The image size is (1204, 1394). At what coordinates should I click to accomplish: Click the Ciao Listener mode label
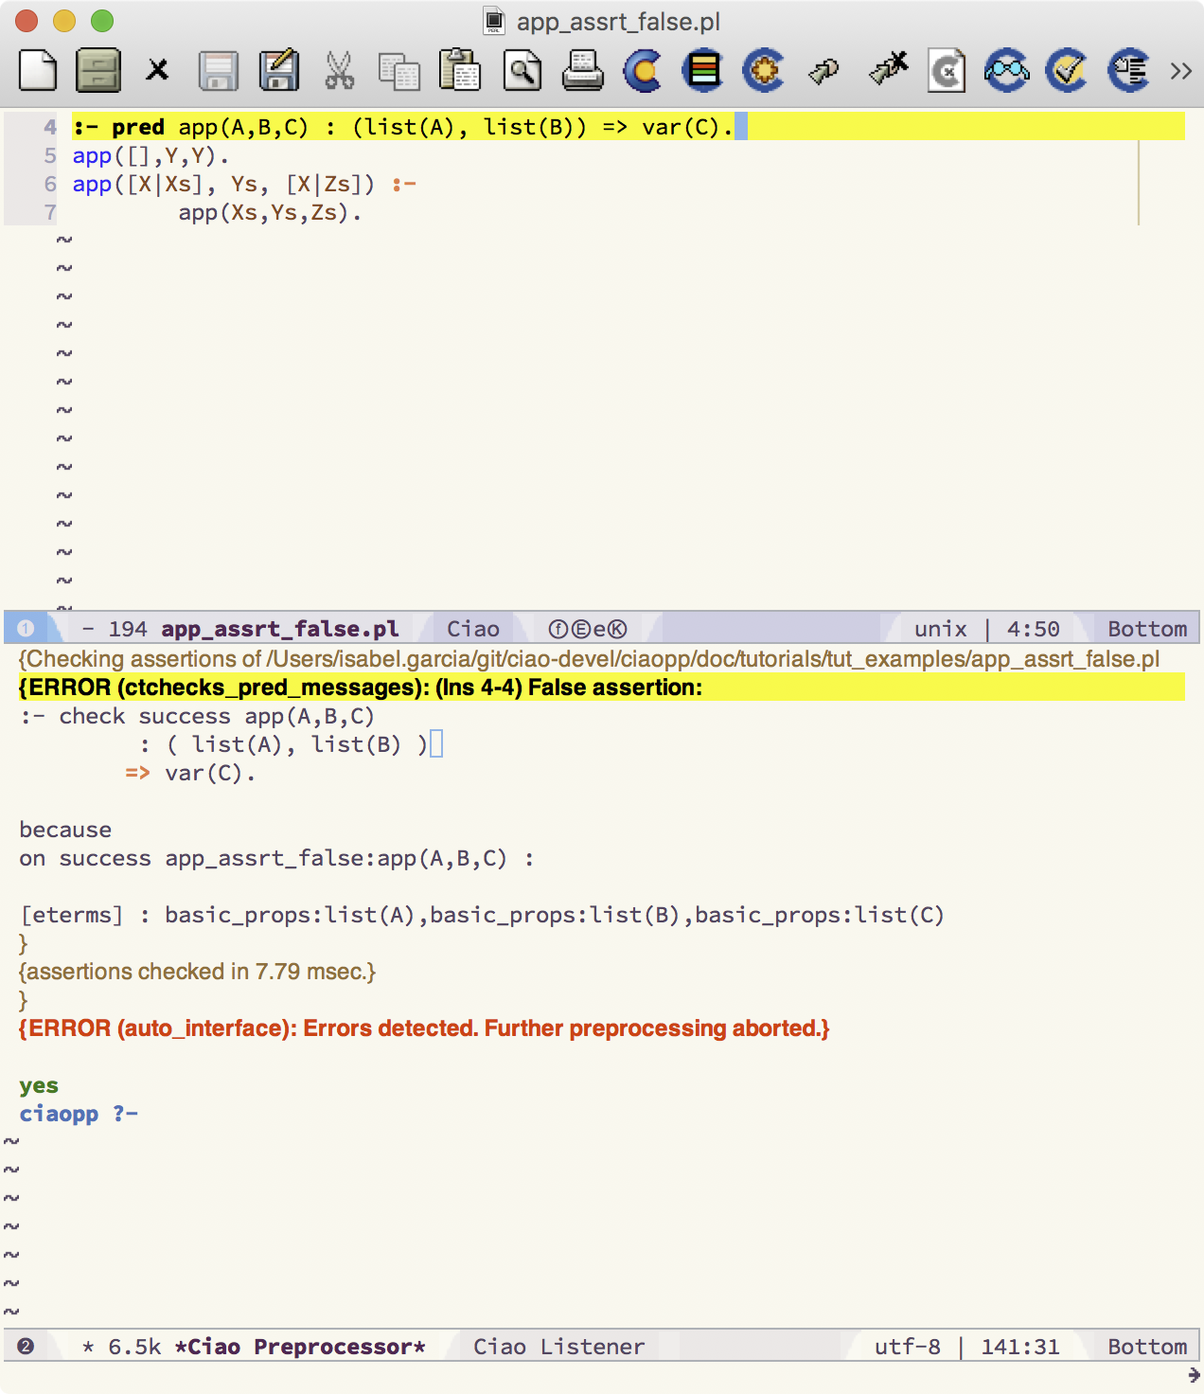pos(558,1347)
